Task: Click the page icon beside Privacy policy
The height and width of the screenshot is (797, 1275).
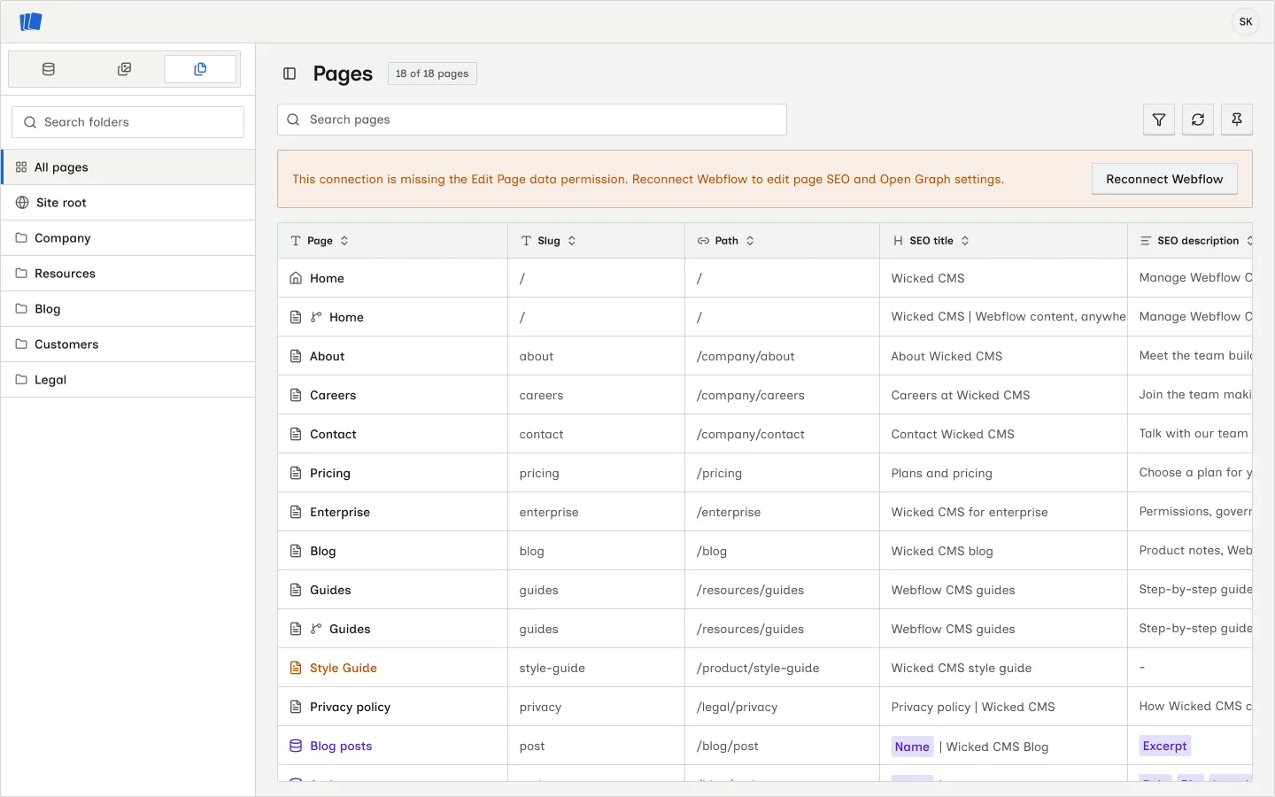Action: coord(296,707)
